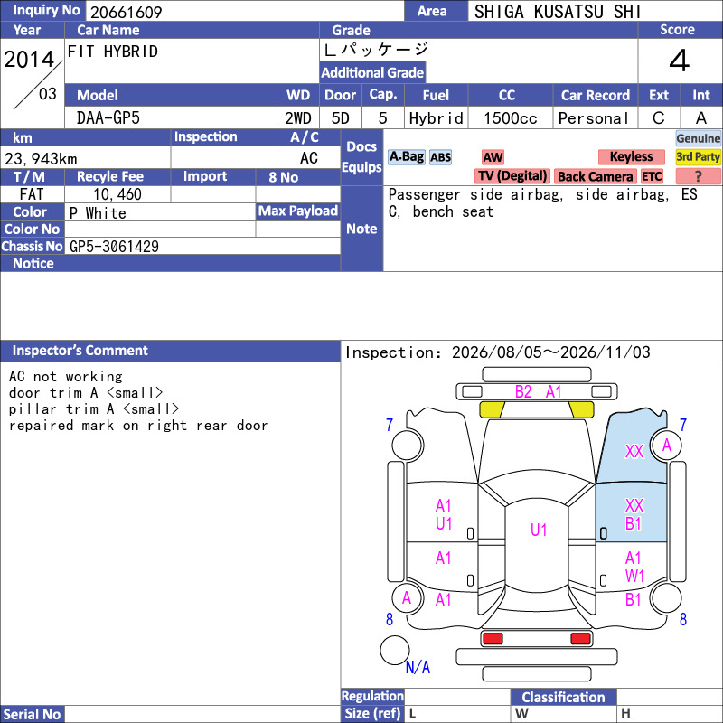Click the tire number 8 at rear right
This screenshot has width=723, height=723.
(x=683, y=619)
